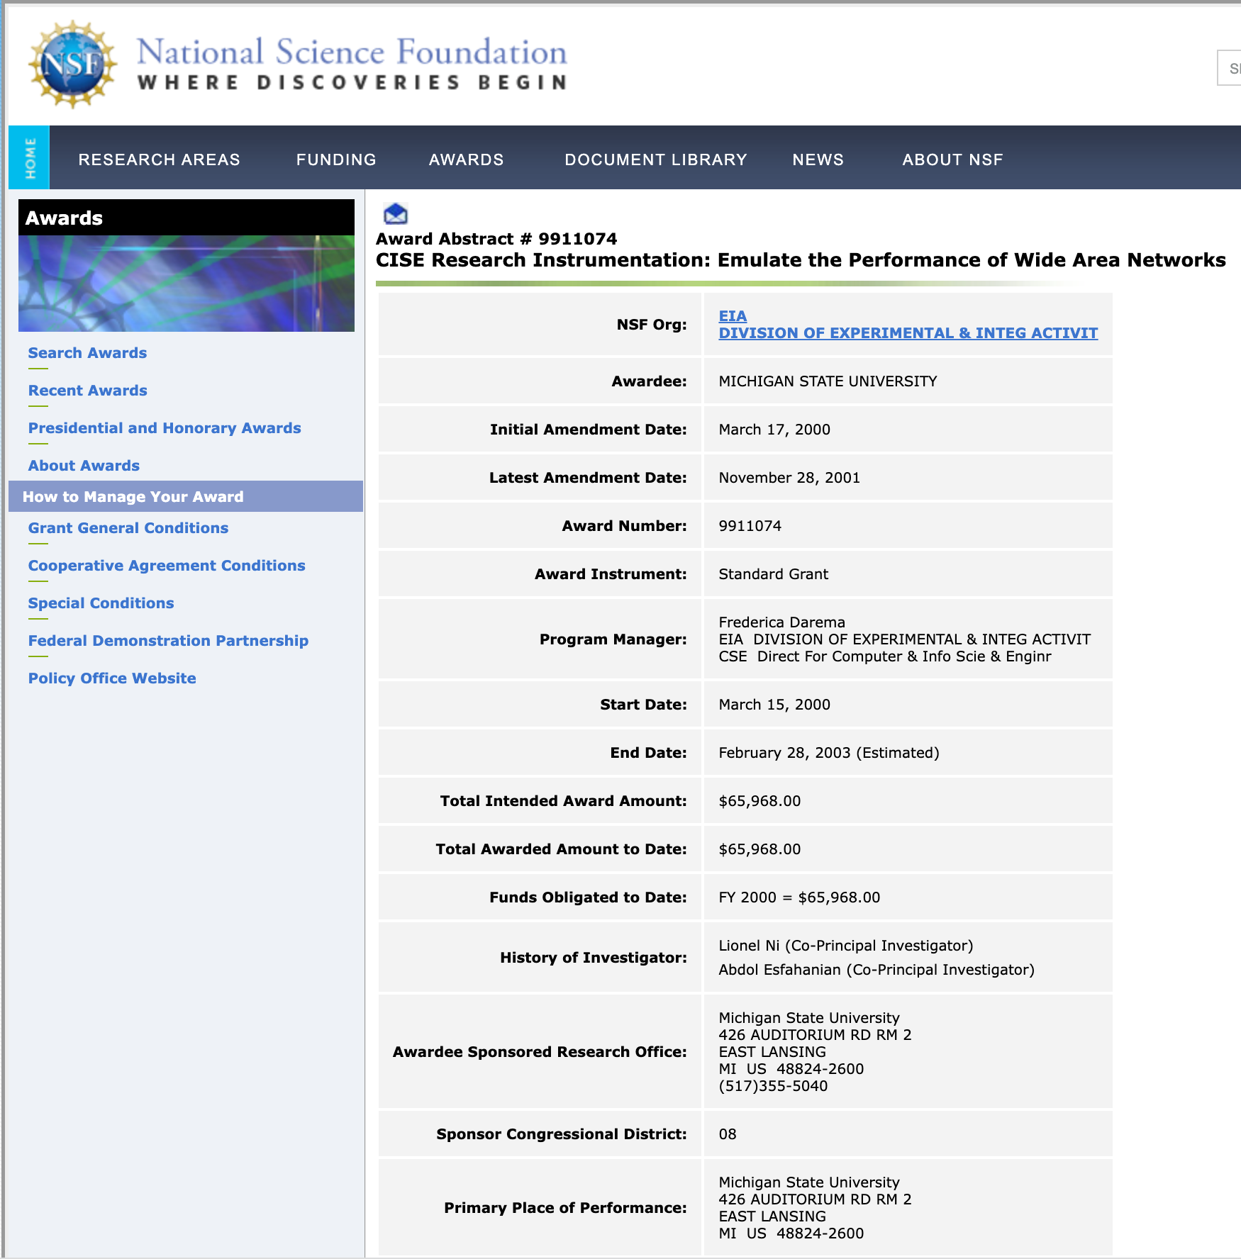Click the March 15, 2000 start date
1241x1259 pixels.
pos(774,705)
